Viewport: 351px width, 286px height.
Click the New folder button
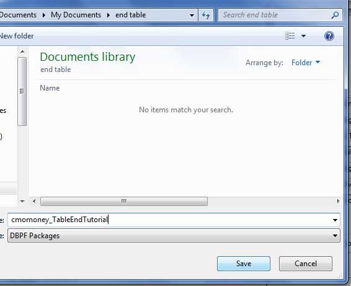[x=17, y=36]
